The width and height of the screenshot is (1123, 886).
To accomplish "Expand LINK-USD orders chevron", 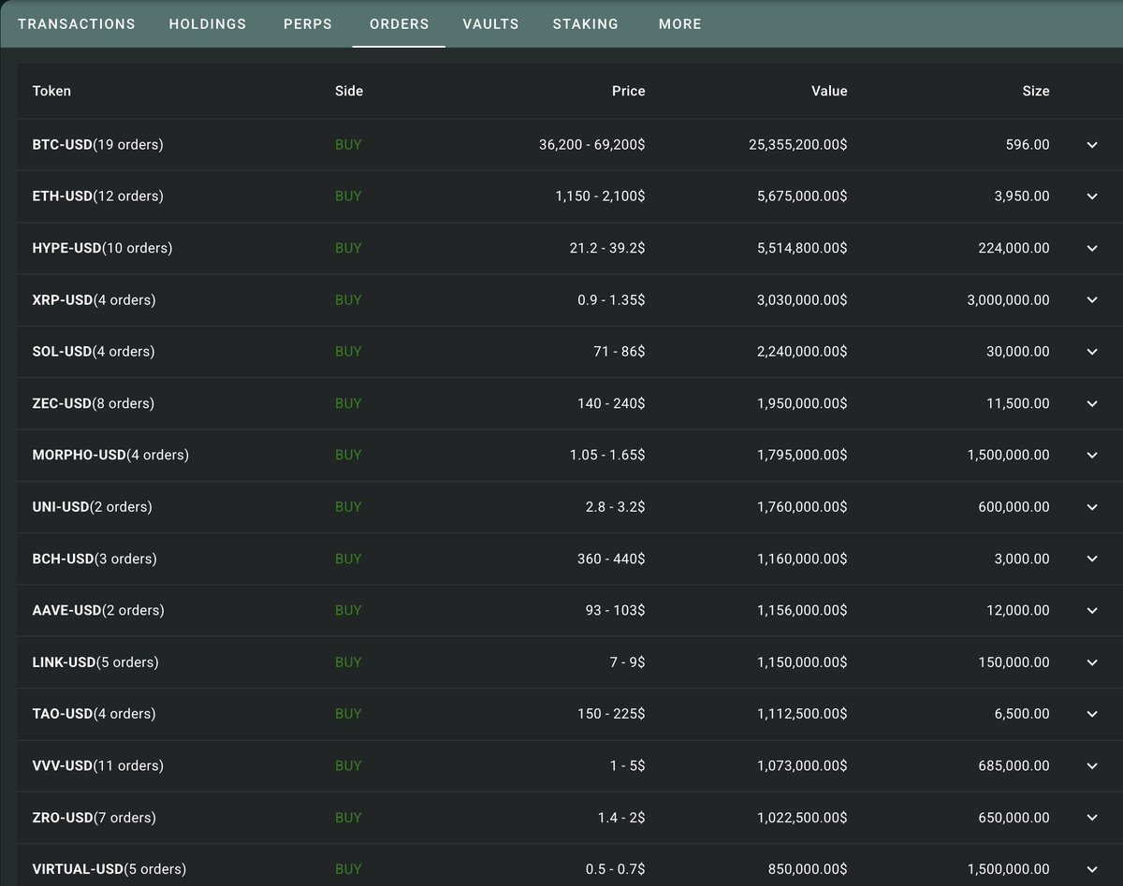I will 1091,662.
